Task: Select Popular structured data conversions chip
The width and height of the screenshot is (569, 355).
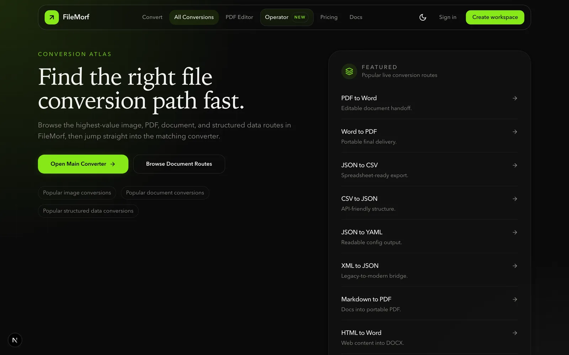Action: point(88,211)
